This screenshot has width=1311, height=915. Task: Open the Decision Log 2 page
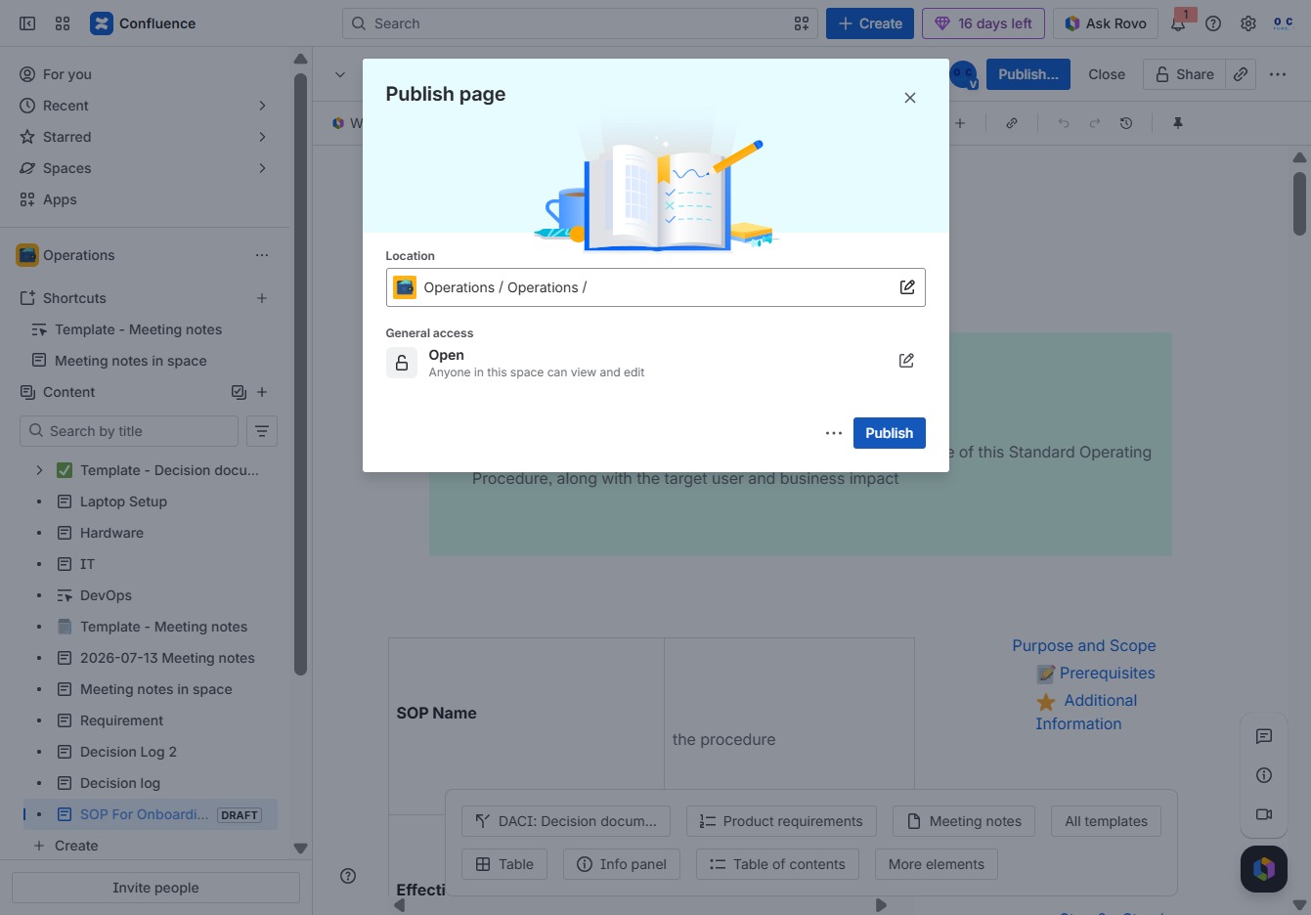tap(128, 752)
